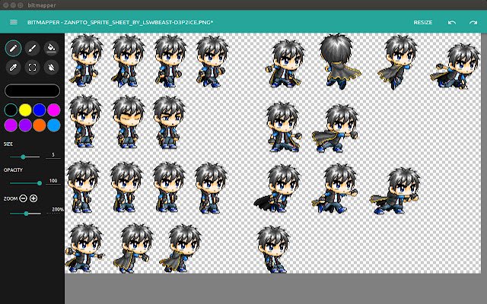This screenshot has width=487, height=304.
Task: Click the opacity value field showing 100
Action: click(53, 181)
